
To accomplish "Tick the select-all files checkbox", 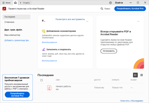I will click(41, 80).
